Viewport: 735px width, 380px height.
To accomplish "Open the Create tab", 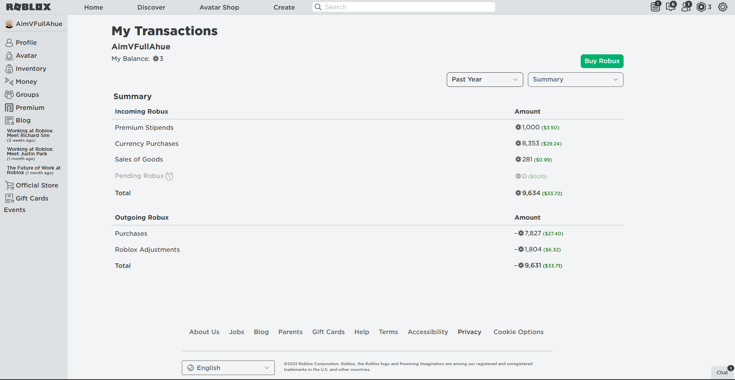I will (x=284, y=7).
